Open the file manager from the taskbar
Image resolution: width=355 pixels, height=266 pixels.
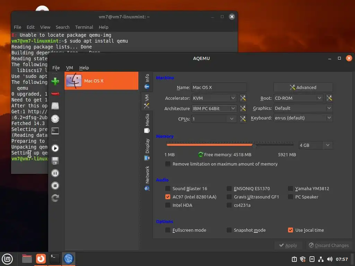(27, 259)
